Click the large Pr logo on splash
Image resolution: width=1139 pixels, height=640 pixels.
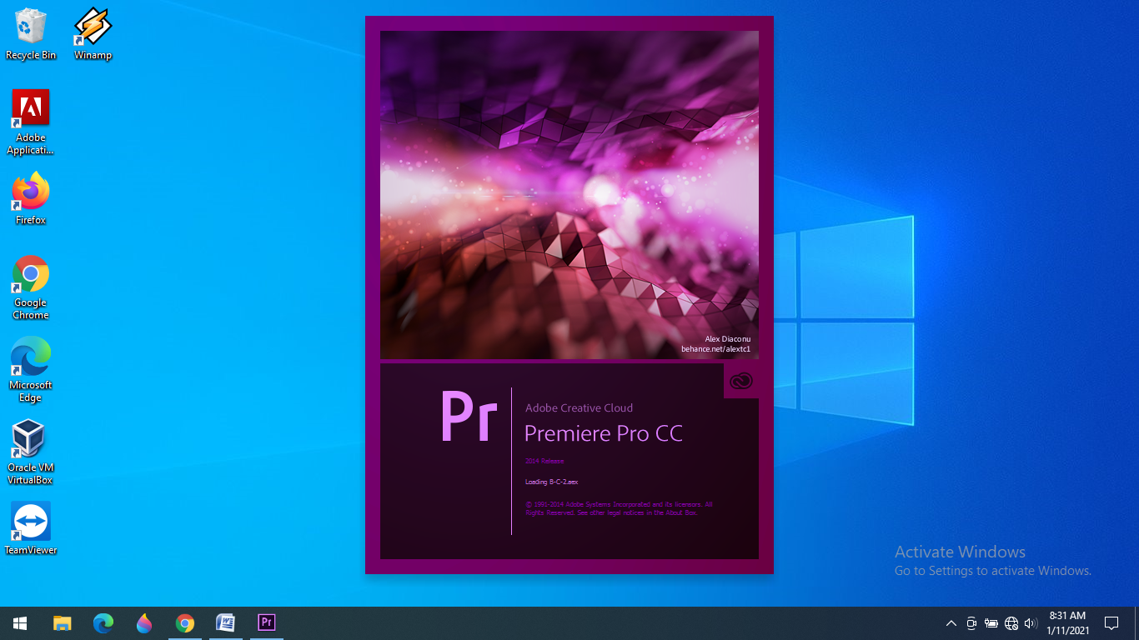(469, 416)
